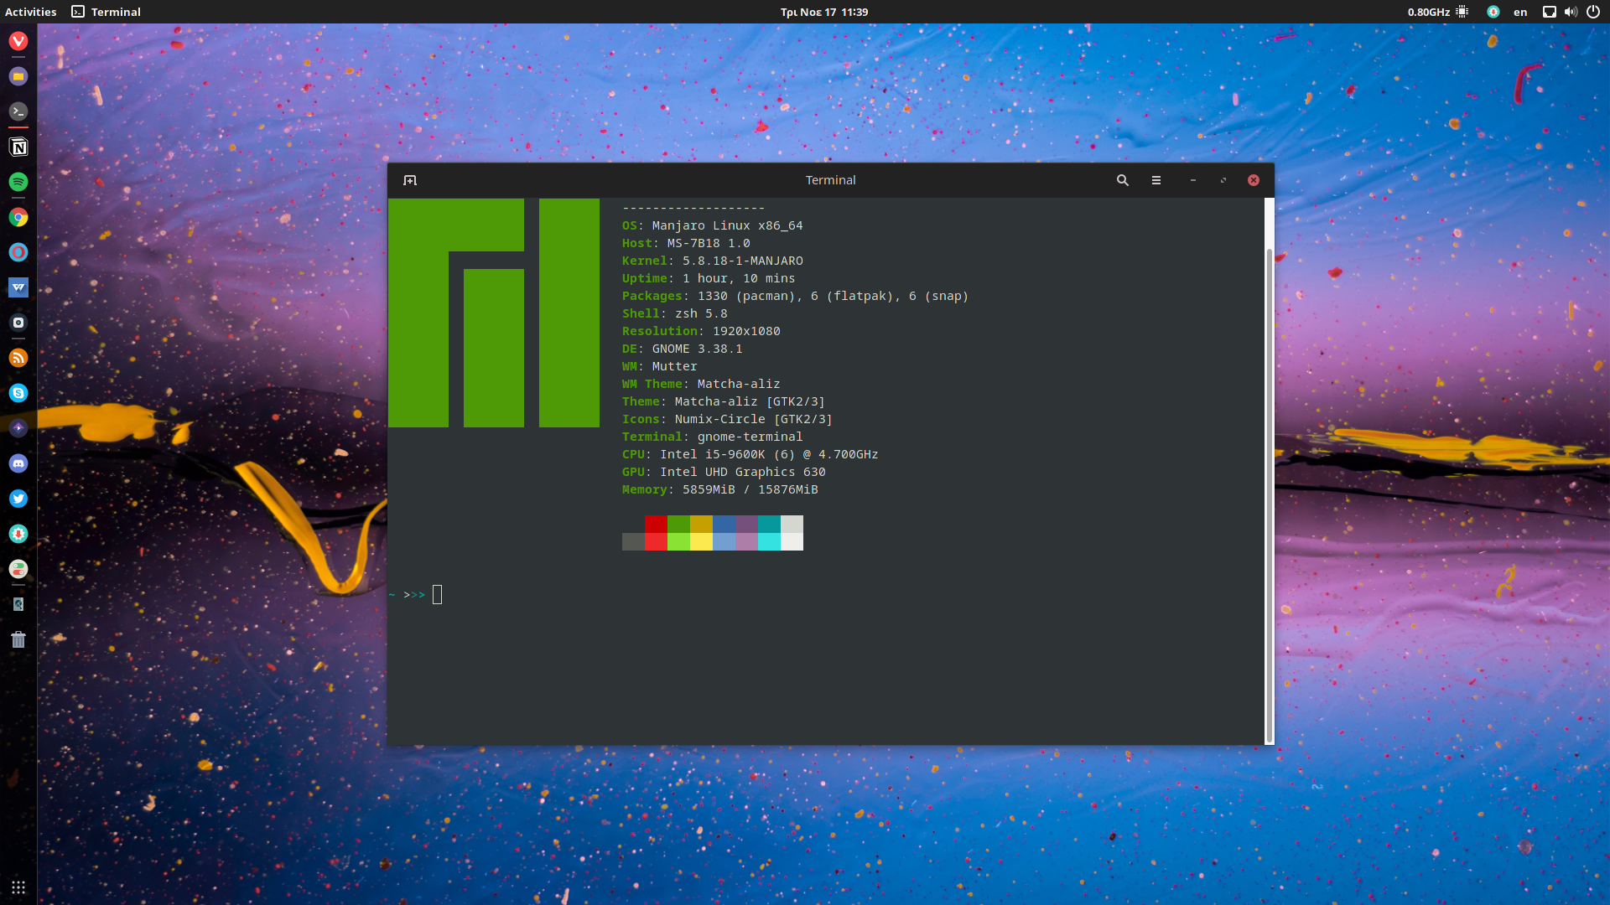Launch the Vivaldi browser

[18, 41]
